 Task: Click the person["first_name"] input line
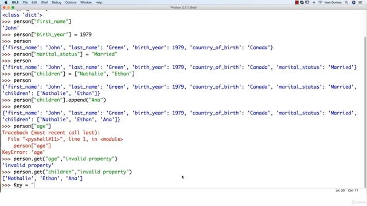pos(37,22)
